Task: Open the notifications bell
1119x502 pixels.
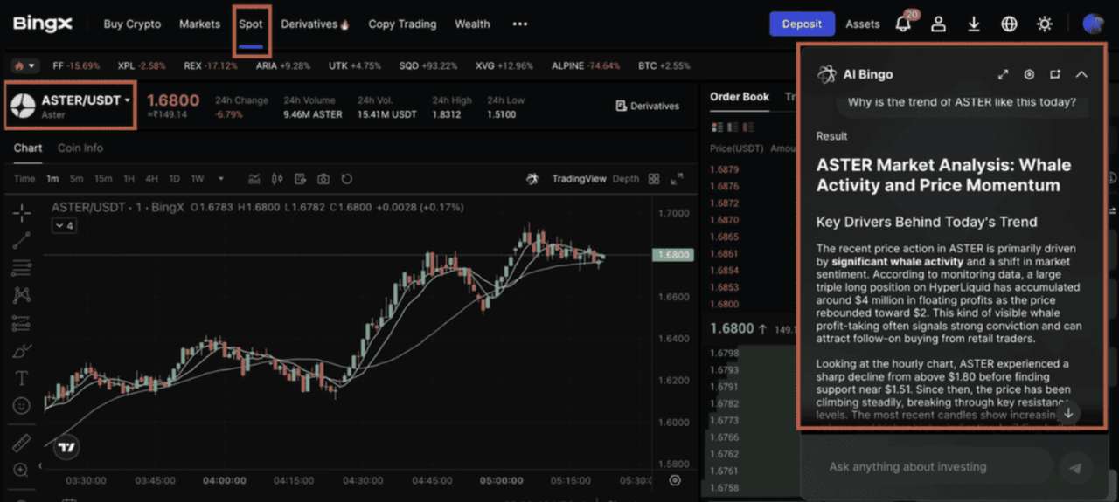Action: [903, 24]
